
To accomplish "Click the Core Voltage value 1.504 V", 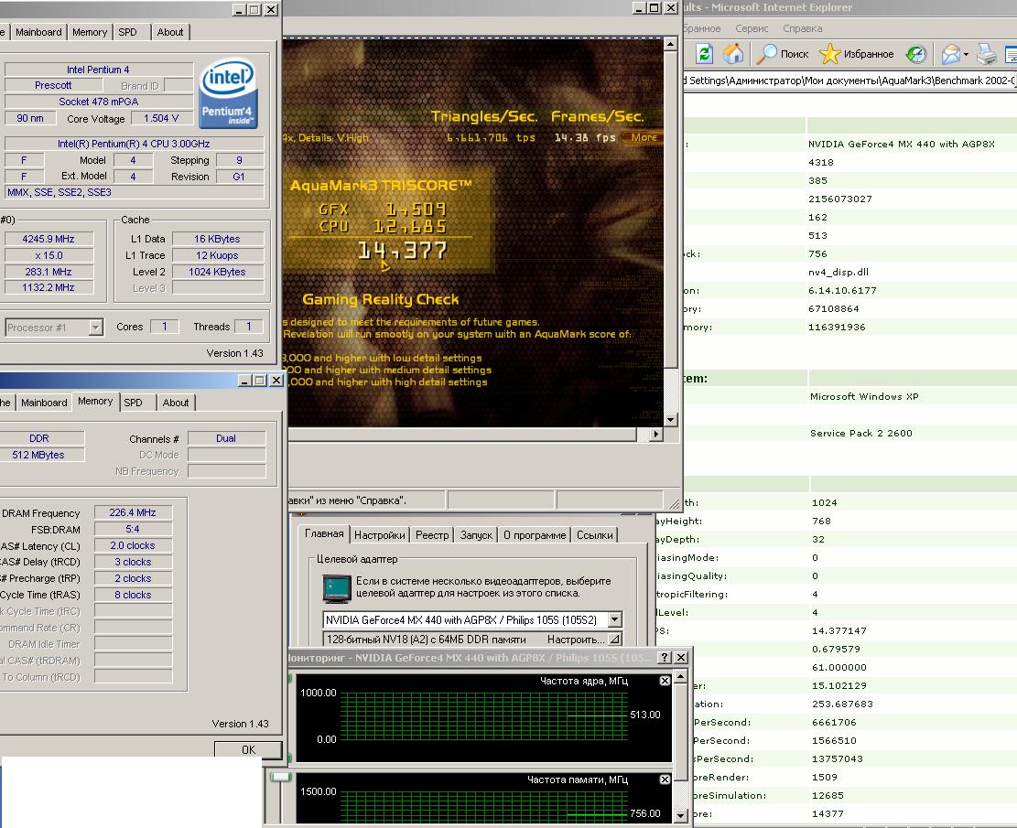I will pos(161,119).
